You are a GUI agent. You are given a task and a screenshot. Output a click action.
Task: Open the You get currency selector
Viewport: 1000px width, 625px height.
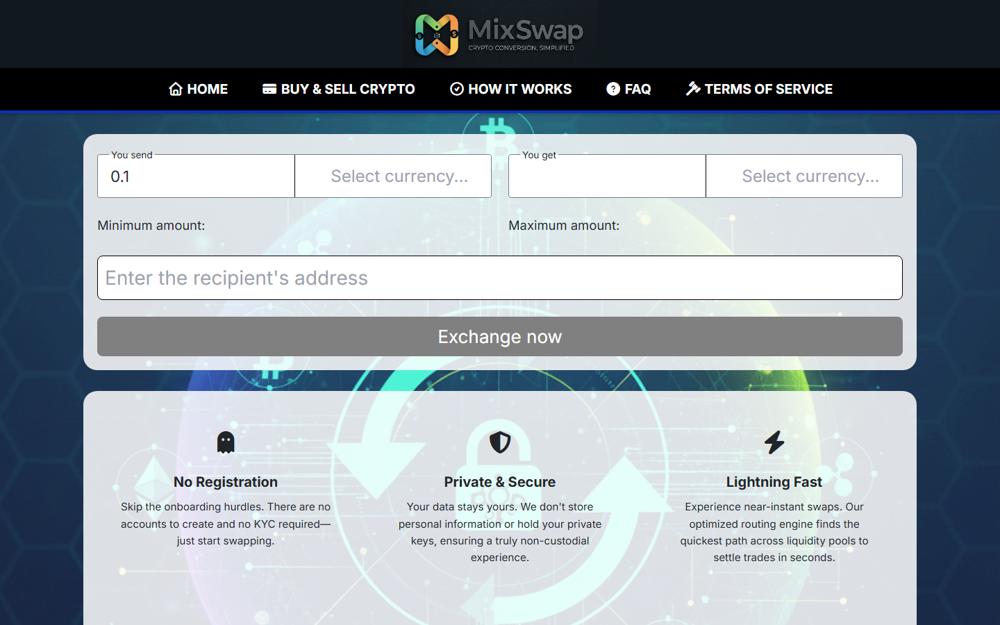click(x=804, y=176)
